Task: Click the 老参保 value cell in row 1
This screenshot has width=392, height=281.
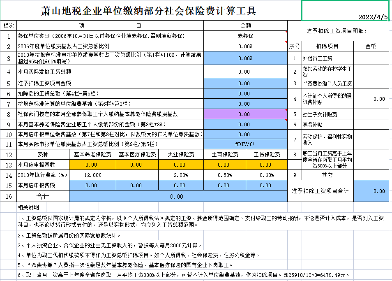Action: (245, 36)
